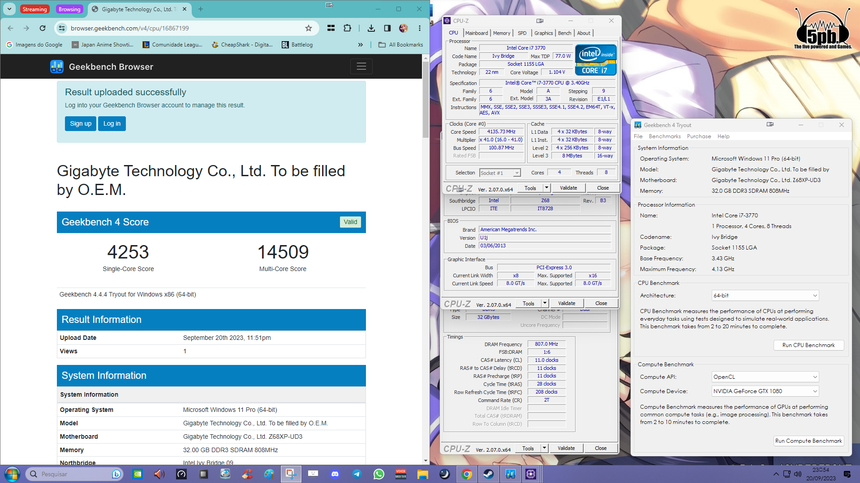
Task: Open Tools dropdown arrow in top CPU-Z window
Action: (546, 188)
